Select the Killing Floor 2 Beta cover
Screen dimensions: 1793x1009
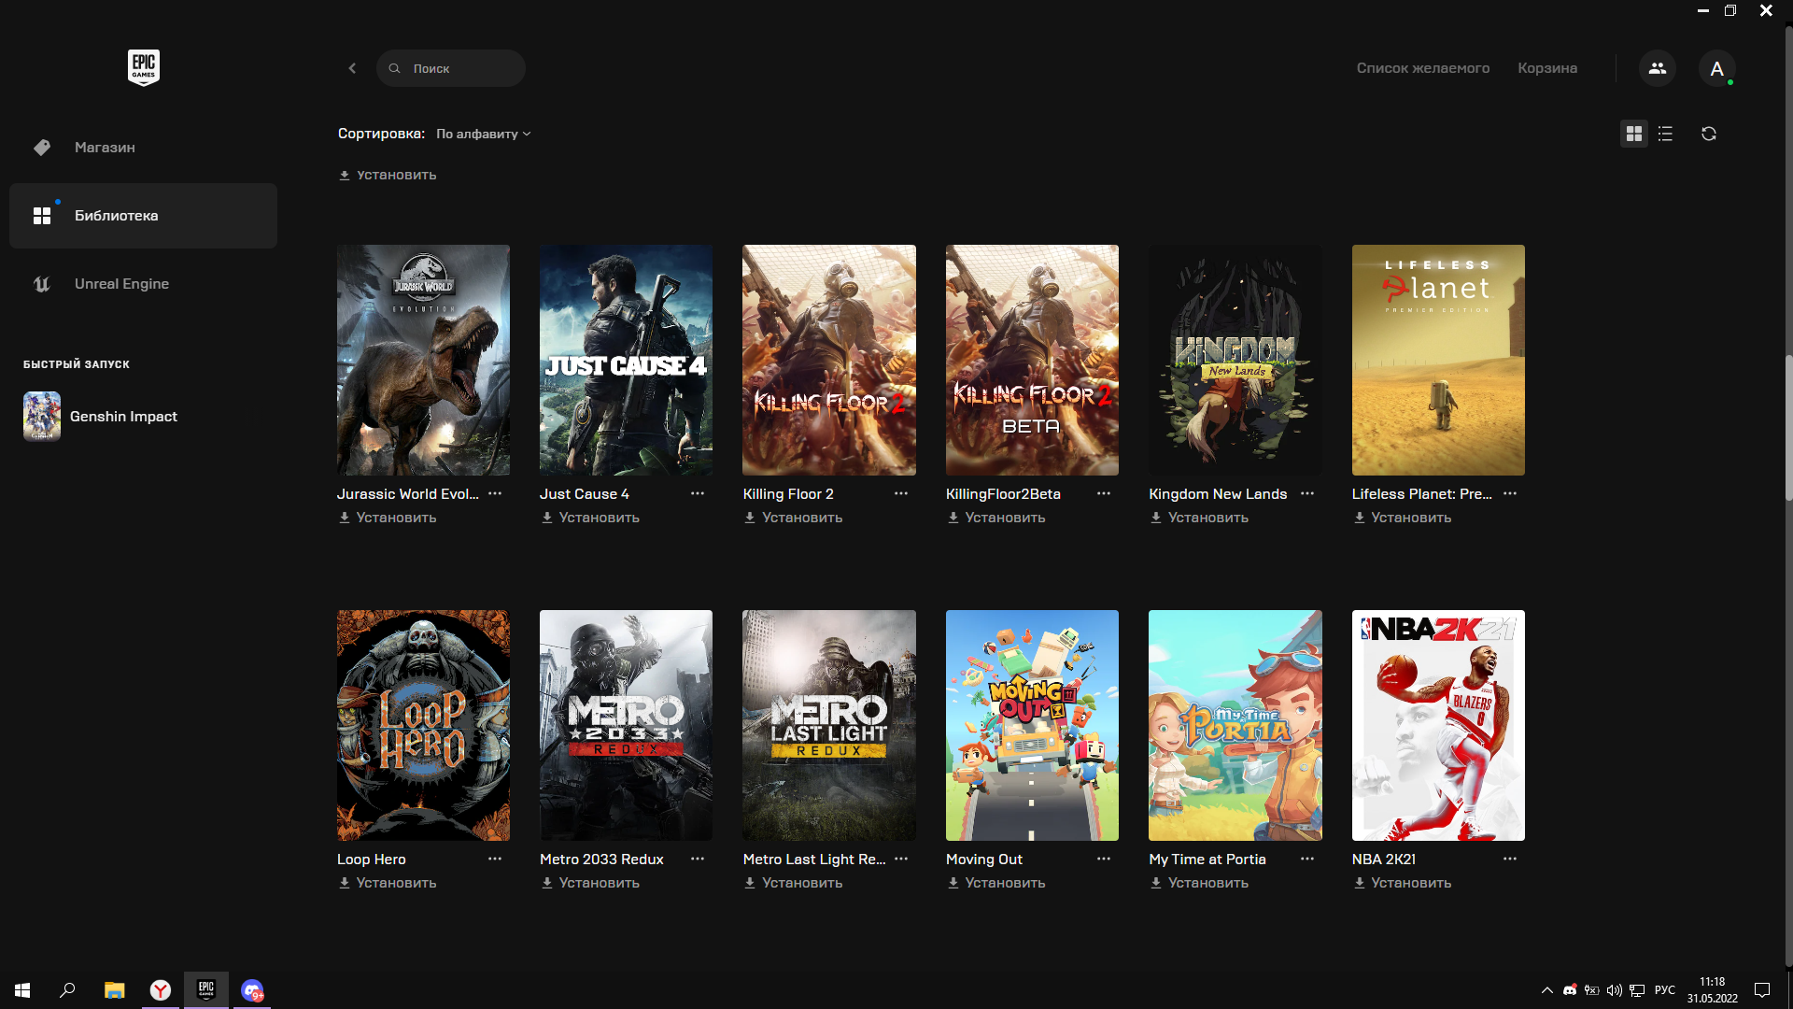tap(1032, 360)
